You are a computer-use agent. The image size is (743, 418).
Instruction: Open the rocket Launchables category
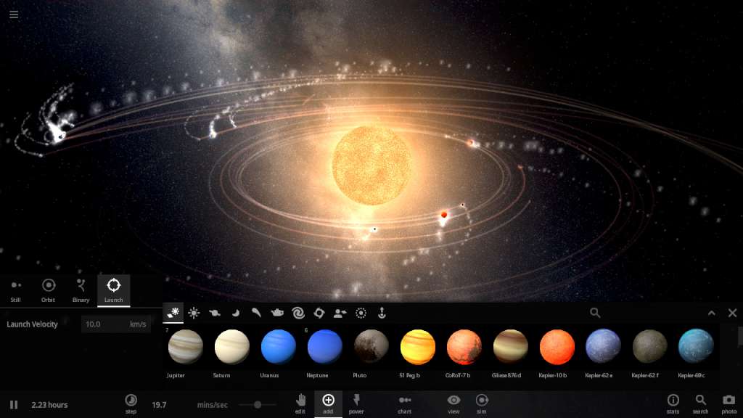381,313
